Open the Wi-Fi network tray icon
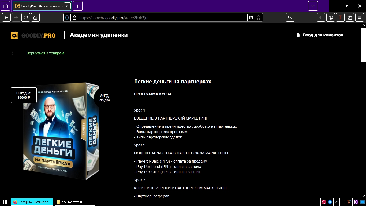 pyautogui.click(x=337, y=202)
